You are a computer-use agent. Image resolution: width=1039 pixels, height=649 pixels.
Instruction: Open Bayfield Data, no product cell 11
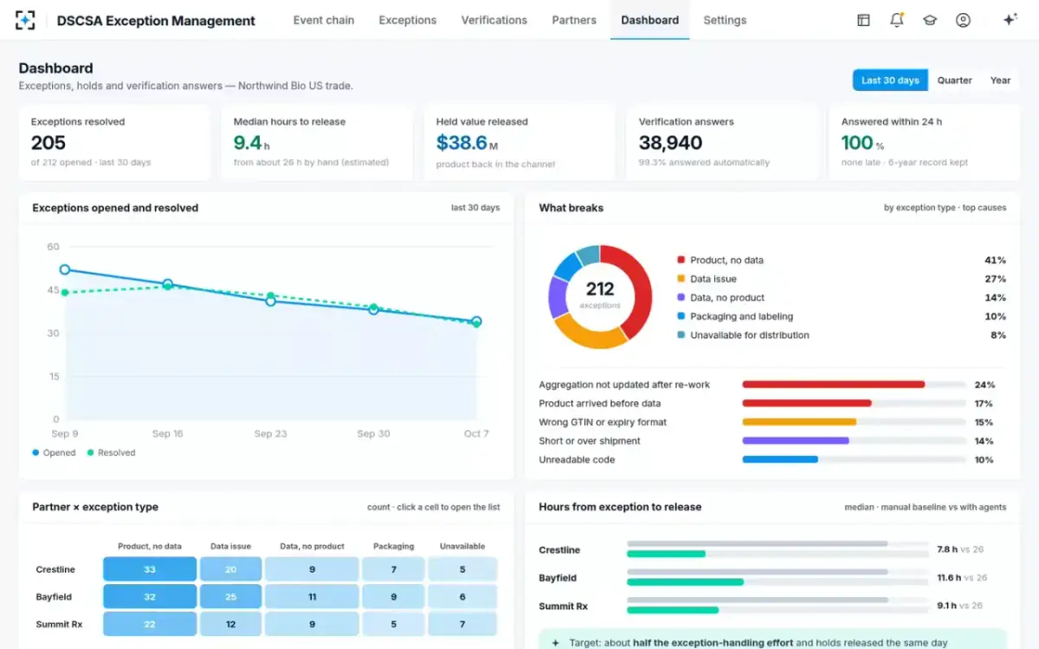click(312, 597)
